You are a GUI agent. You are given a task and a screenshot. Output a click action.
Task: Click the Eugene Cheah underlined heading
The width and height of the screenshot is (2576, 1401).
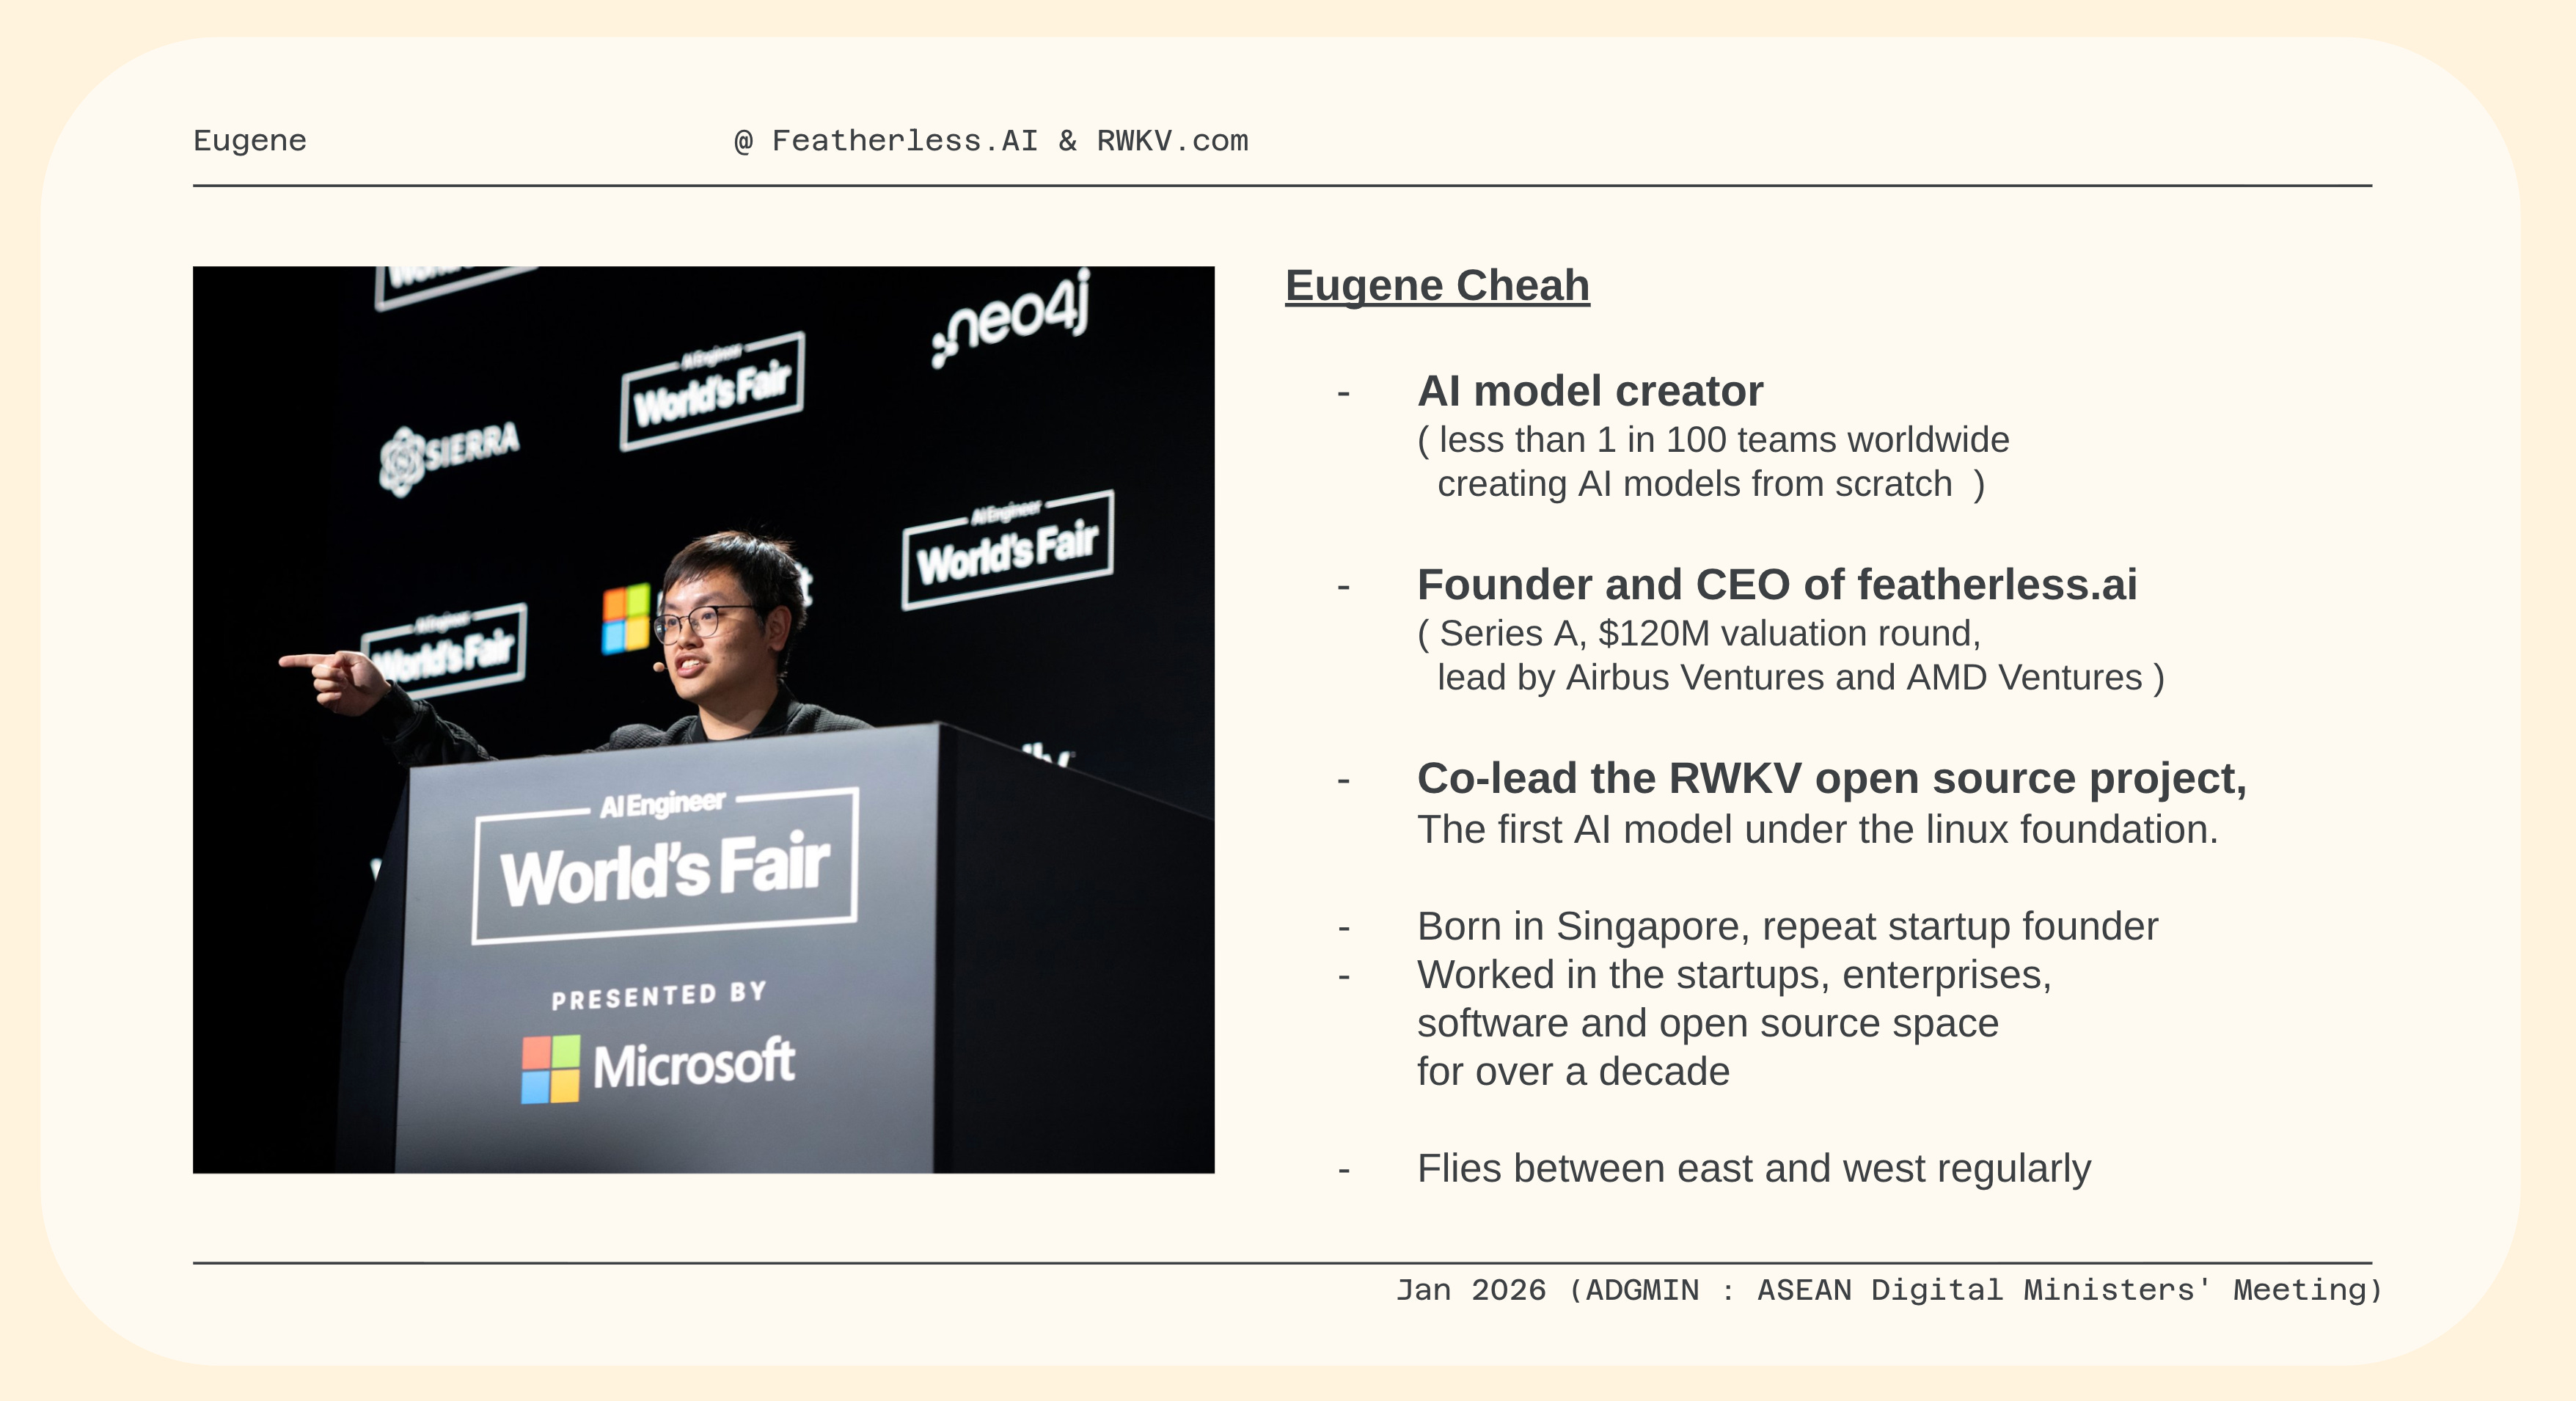1436,286
